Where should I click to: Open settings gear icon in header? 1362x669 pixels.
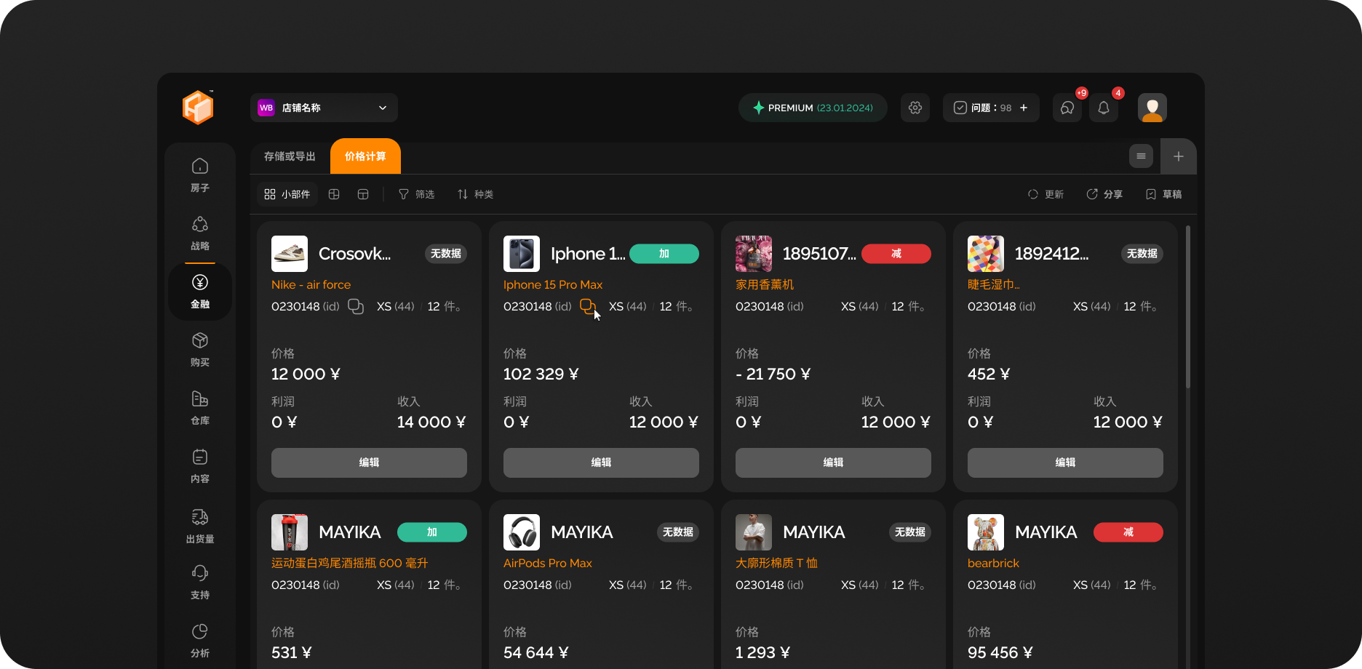[x=915, y=108]
